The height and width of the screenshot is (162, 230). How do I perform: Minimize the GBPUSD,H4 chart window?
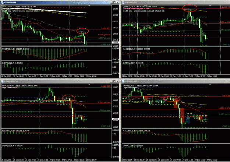pyautogui.click(x=111, y=2)
